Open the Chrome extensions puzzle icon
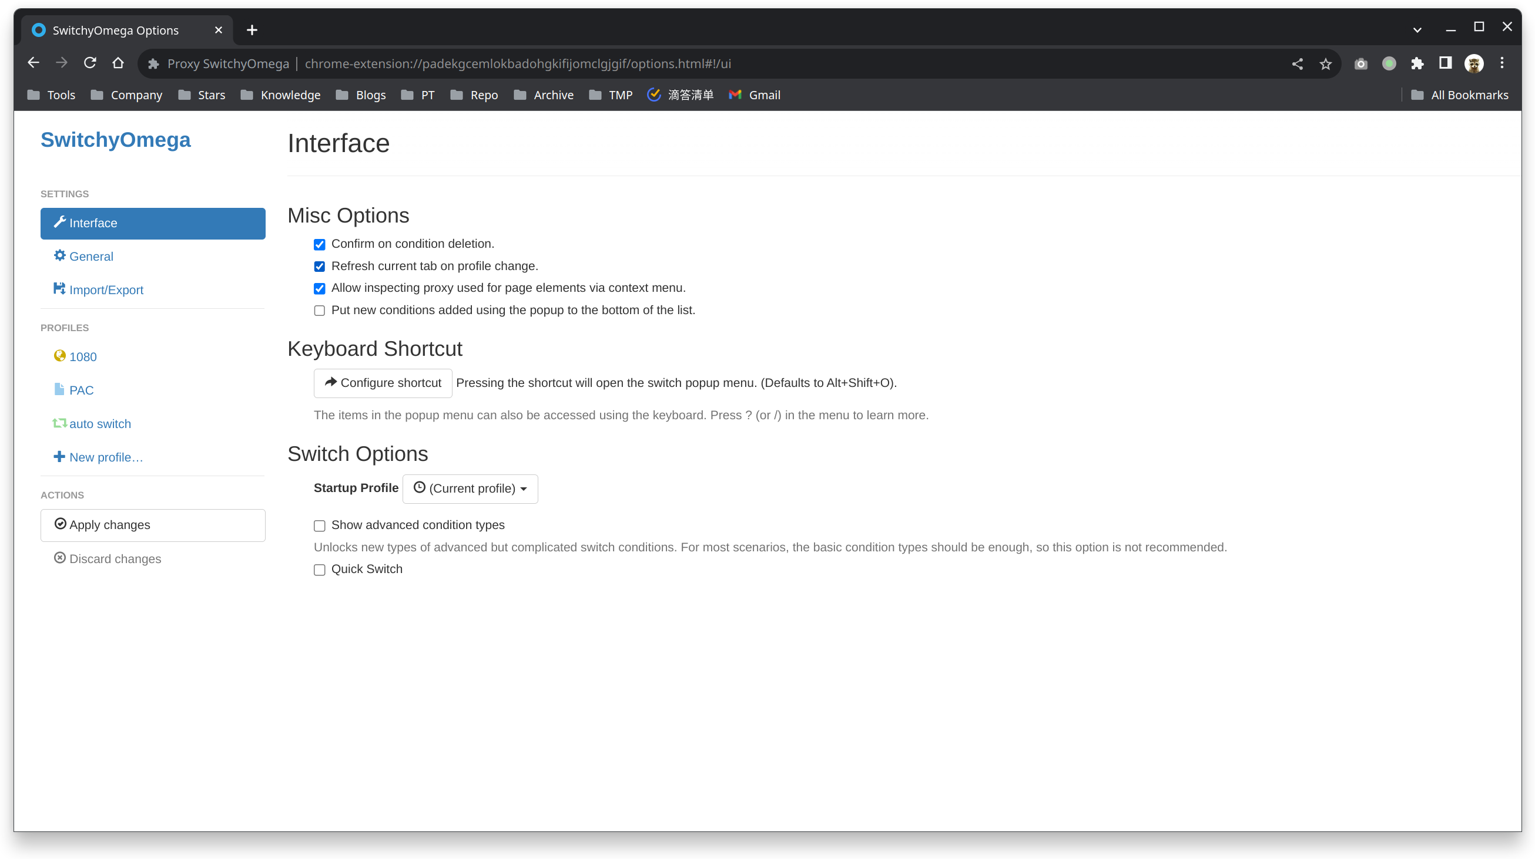This screenshot has height=859, width=1535. [x=1417, y=63]
